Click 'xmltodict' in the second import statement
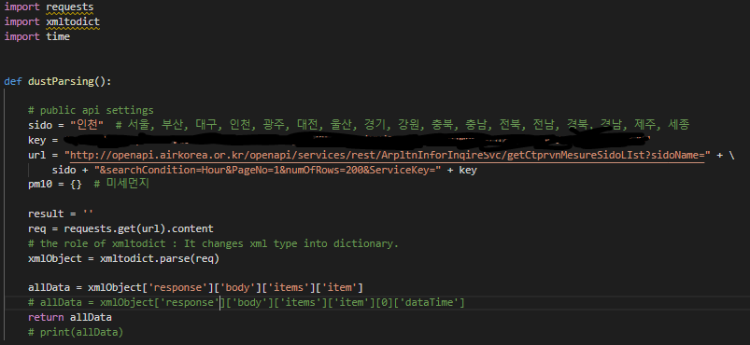This screenshot has height=345, width=750. point(73,22)
